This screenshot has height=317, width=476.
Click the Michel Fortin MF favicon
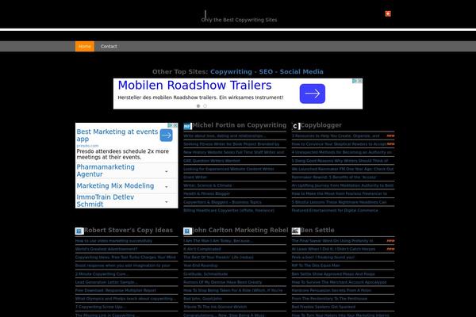[x=187, y=126]
